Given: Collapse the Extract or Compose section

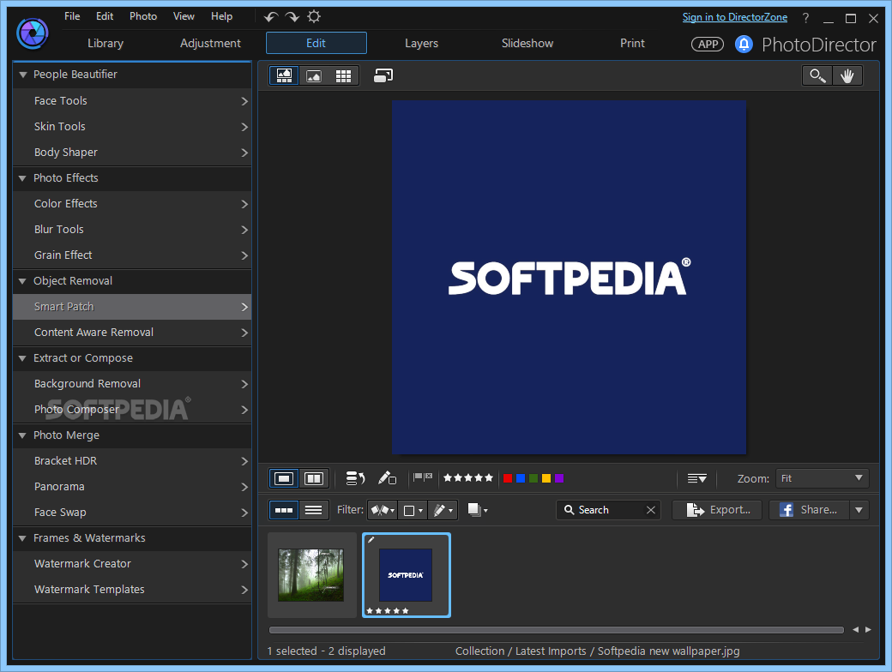Looking at the screenshot, I should [x=23, y=358].
